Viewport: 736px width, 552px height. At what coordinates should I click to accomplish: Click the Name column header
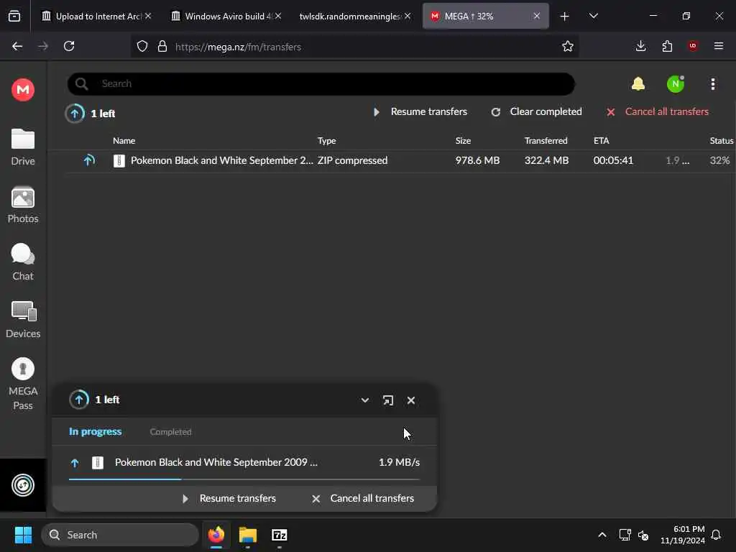(124, 141)
